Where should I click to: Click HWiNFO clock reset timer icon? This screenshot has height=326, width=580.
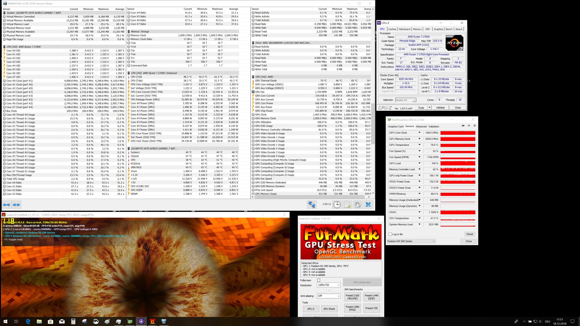(x=337, y=205)
